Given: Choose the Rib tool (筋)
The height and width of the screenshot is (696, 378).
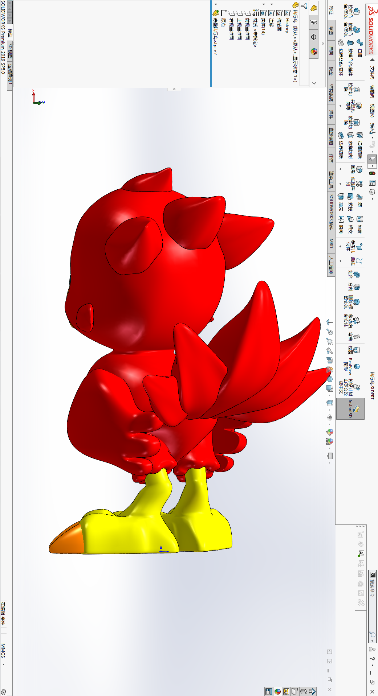Looking at the screenshot, I should click(359, 200).
